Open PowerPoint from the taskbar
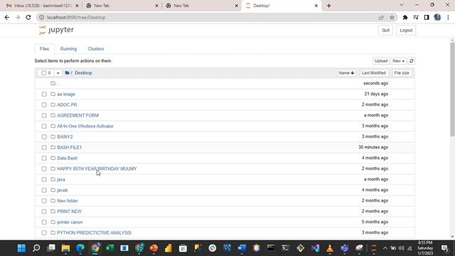 coord(154,248)
